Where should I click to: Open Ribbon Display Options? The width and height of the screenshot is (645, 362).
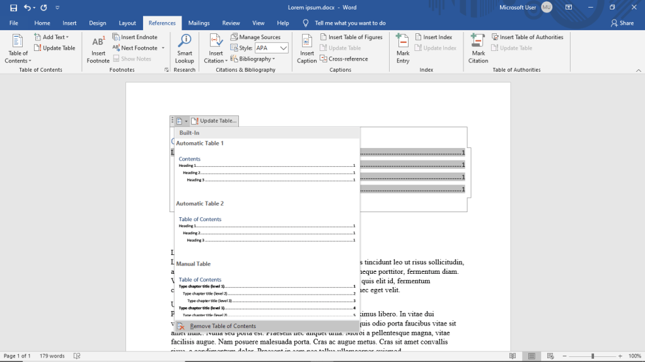(569, 8)
